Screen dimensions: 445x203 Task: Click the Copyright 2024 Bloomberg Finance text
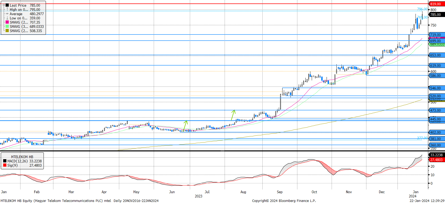(284, 201)
